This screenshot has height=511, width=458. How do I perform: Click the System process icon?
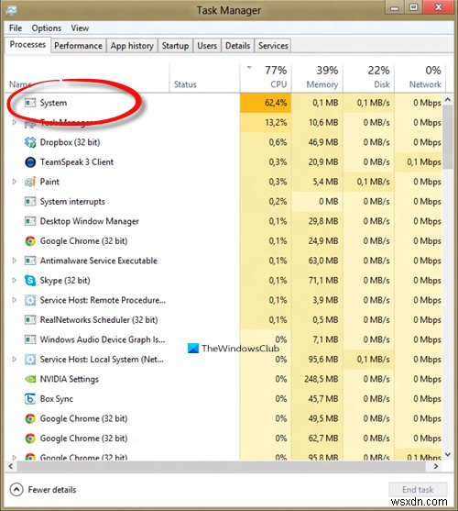point(30,103)
